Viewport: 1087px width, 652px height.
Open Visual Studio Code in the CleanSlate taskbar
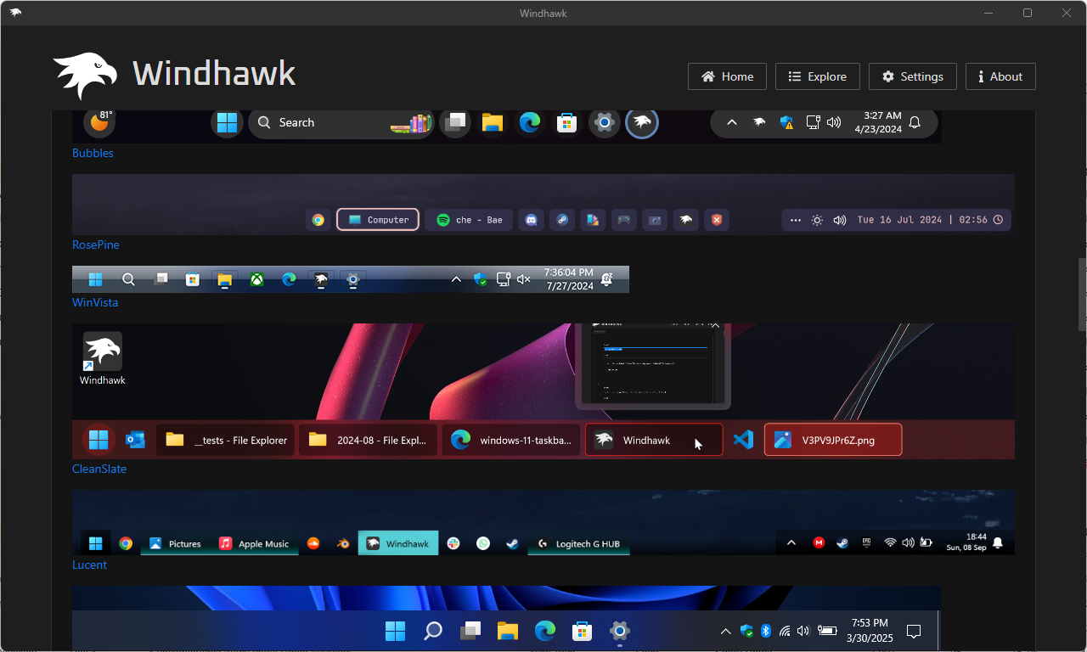pos(743,439)
